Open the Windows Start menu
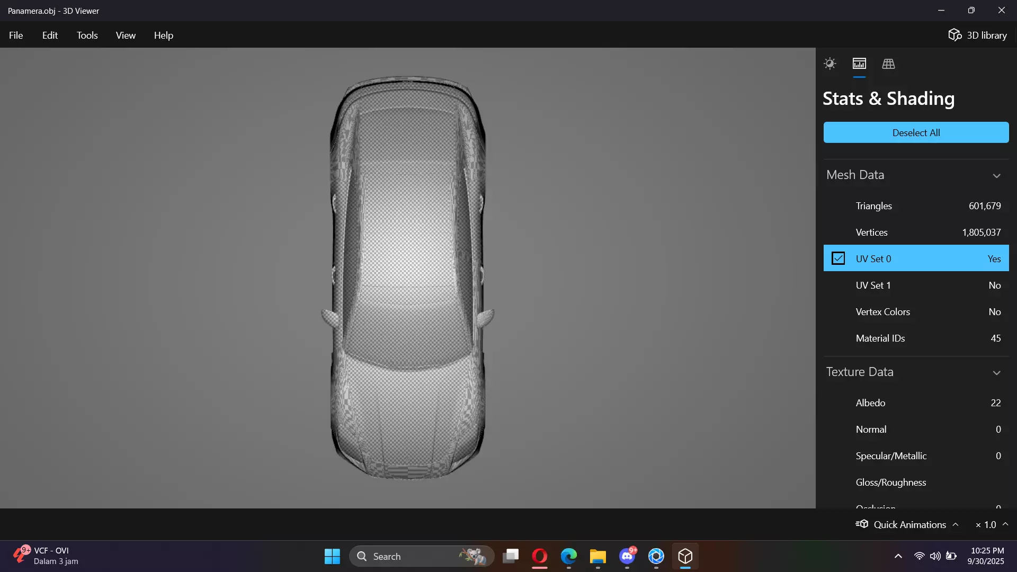The width and height of the screenshot is (1017, 572). tap(332, 556)
